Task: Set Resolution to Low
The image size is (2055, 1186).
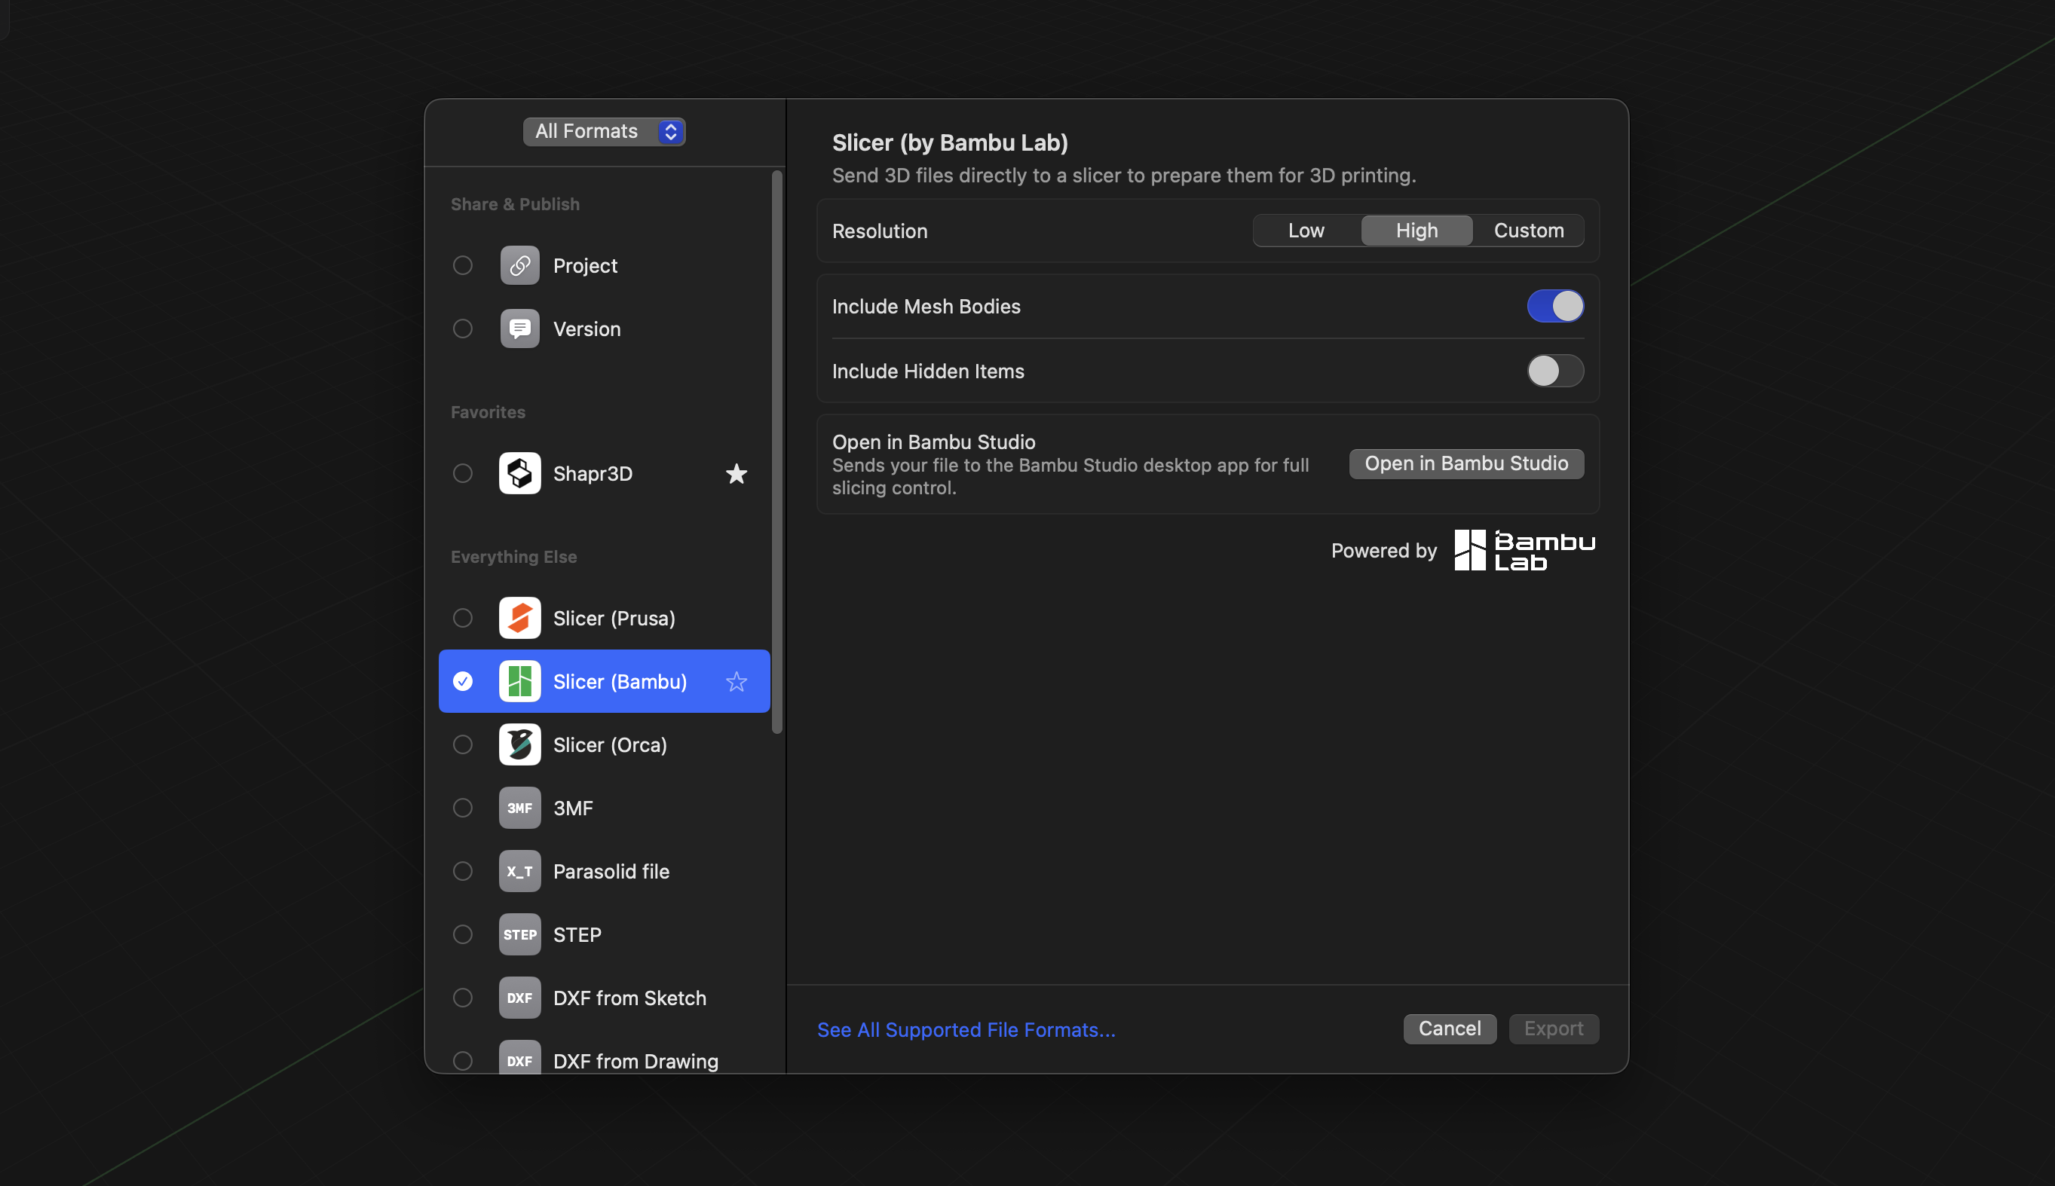Action: (1306, 231)
